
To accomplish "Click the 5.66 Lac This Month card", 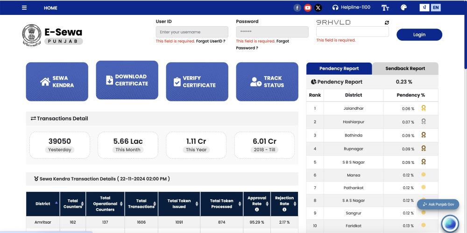I will [128, 145].
